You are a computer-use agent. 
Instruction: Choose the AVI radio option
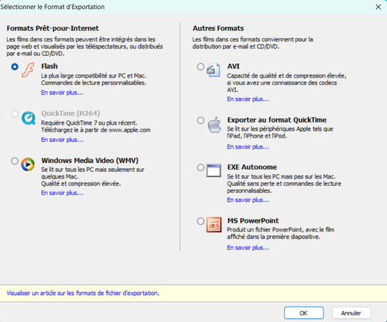[201, 66]
